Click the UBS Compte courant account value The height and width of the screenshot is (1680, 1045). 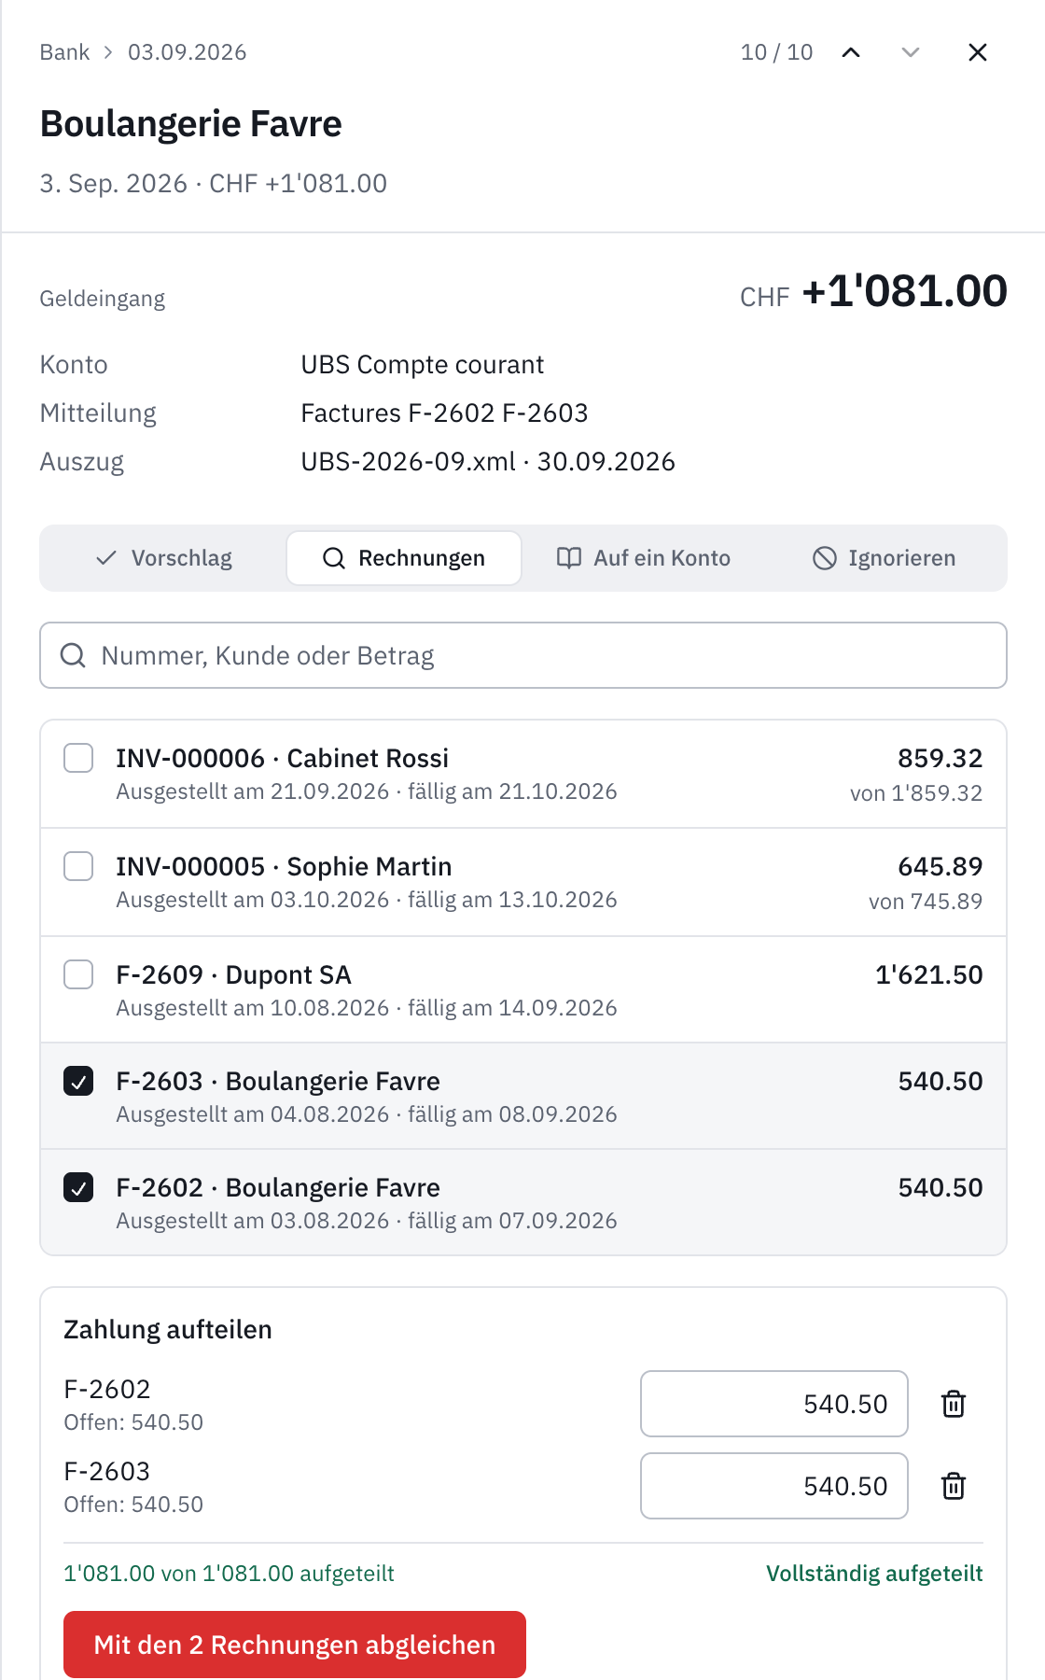coord(423,365)
